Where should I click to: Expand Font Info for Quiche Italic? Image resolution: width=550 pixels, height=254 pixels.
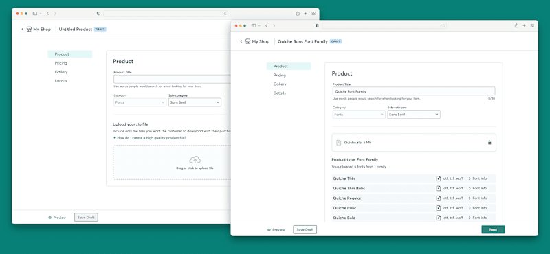478,208
